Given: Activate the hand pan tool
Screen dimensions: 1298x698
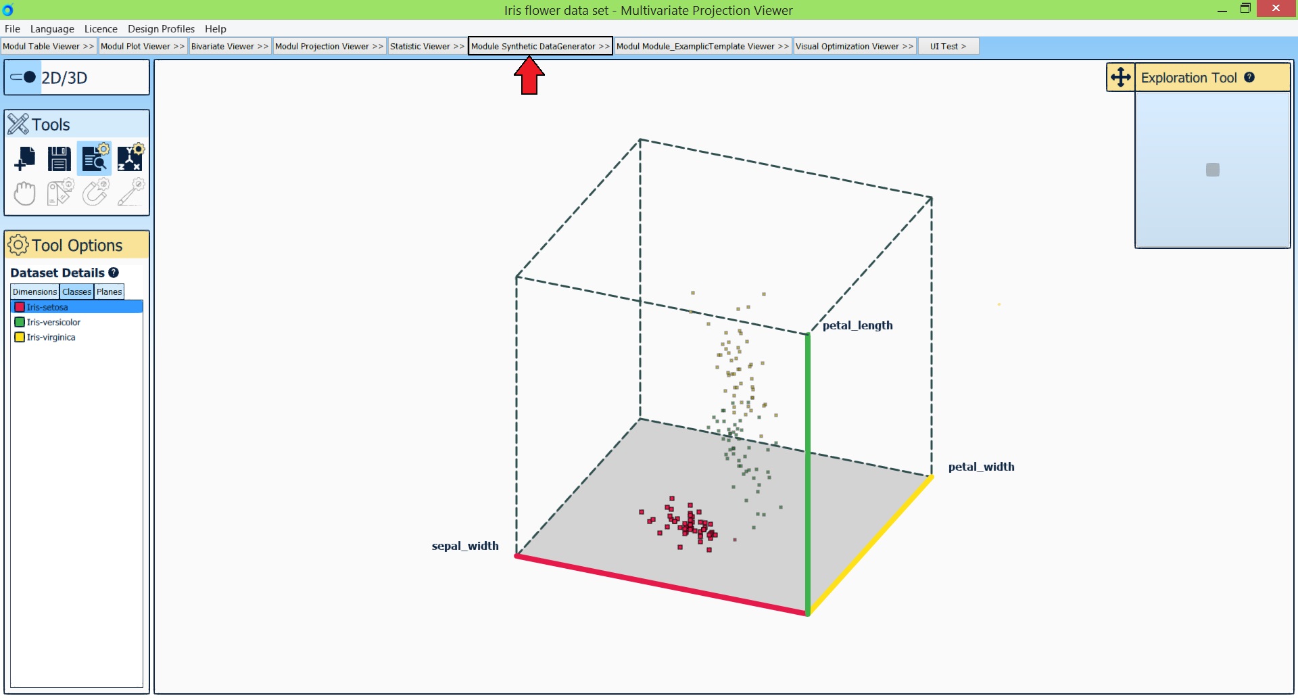Looking at the screenshot, I should click(24, 193).
